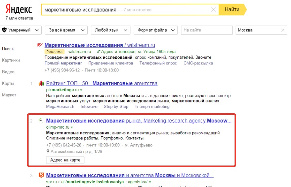The image size is (291, 187).
Task: Expand the arrow next to pikmarketinga.ru
Action: pyautogui.click(x=81, y=90)
